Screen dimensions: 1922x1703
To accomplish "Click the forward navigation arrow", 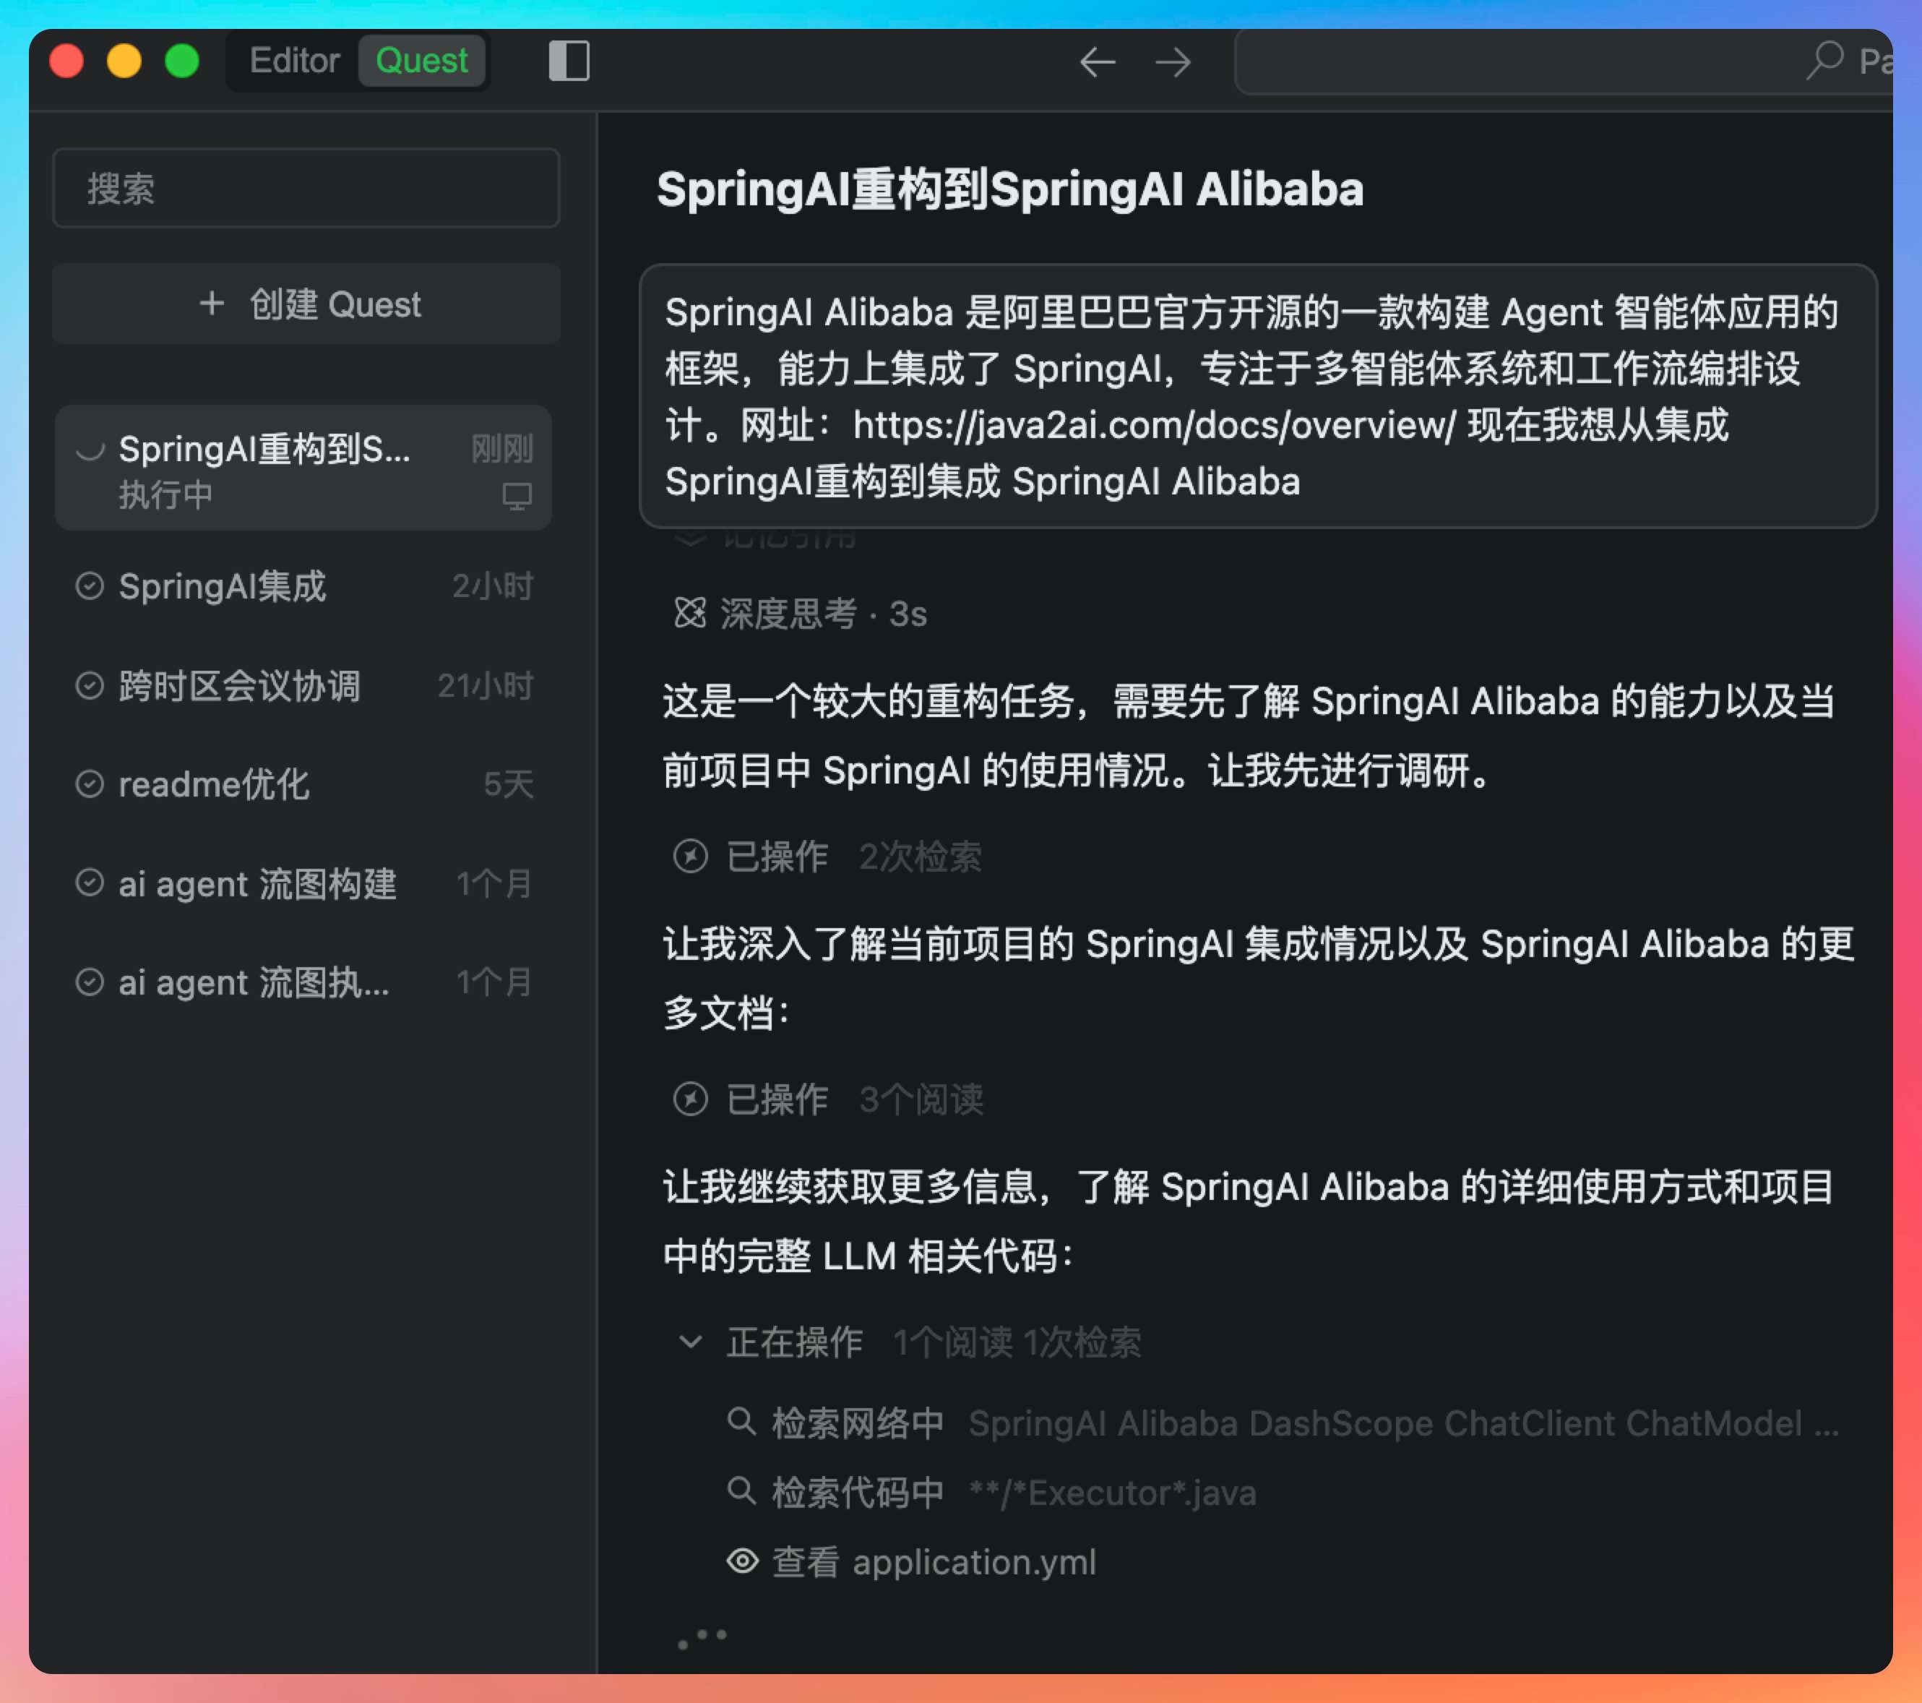I will (x=1173, y=62).
